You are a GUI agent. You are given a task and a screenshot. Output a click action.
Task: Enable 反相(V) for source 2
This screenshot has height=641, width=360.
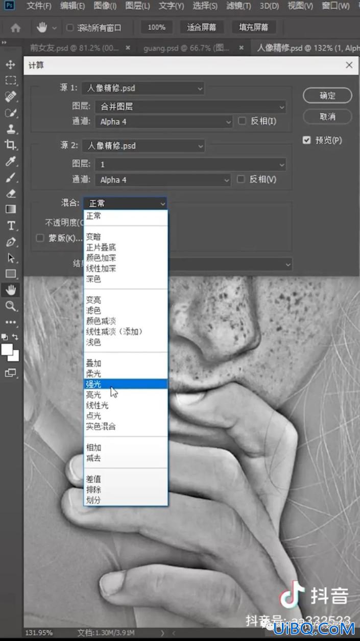242,180
